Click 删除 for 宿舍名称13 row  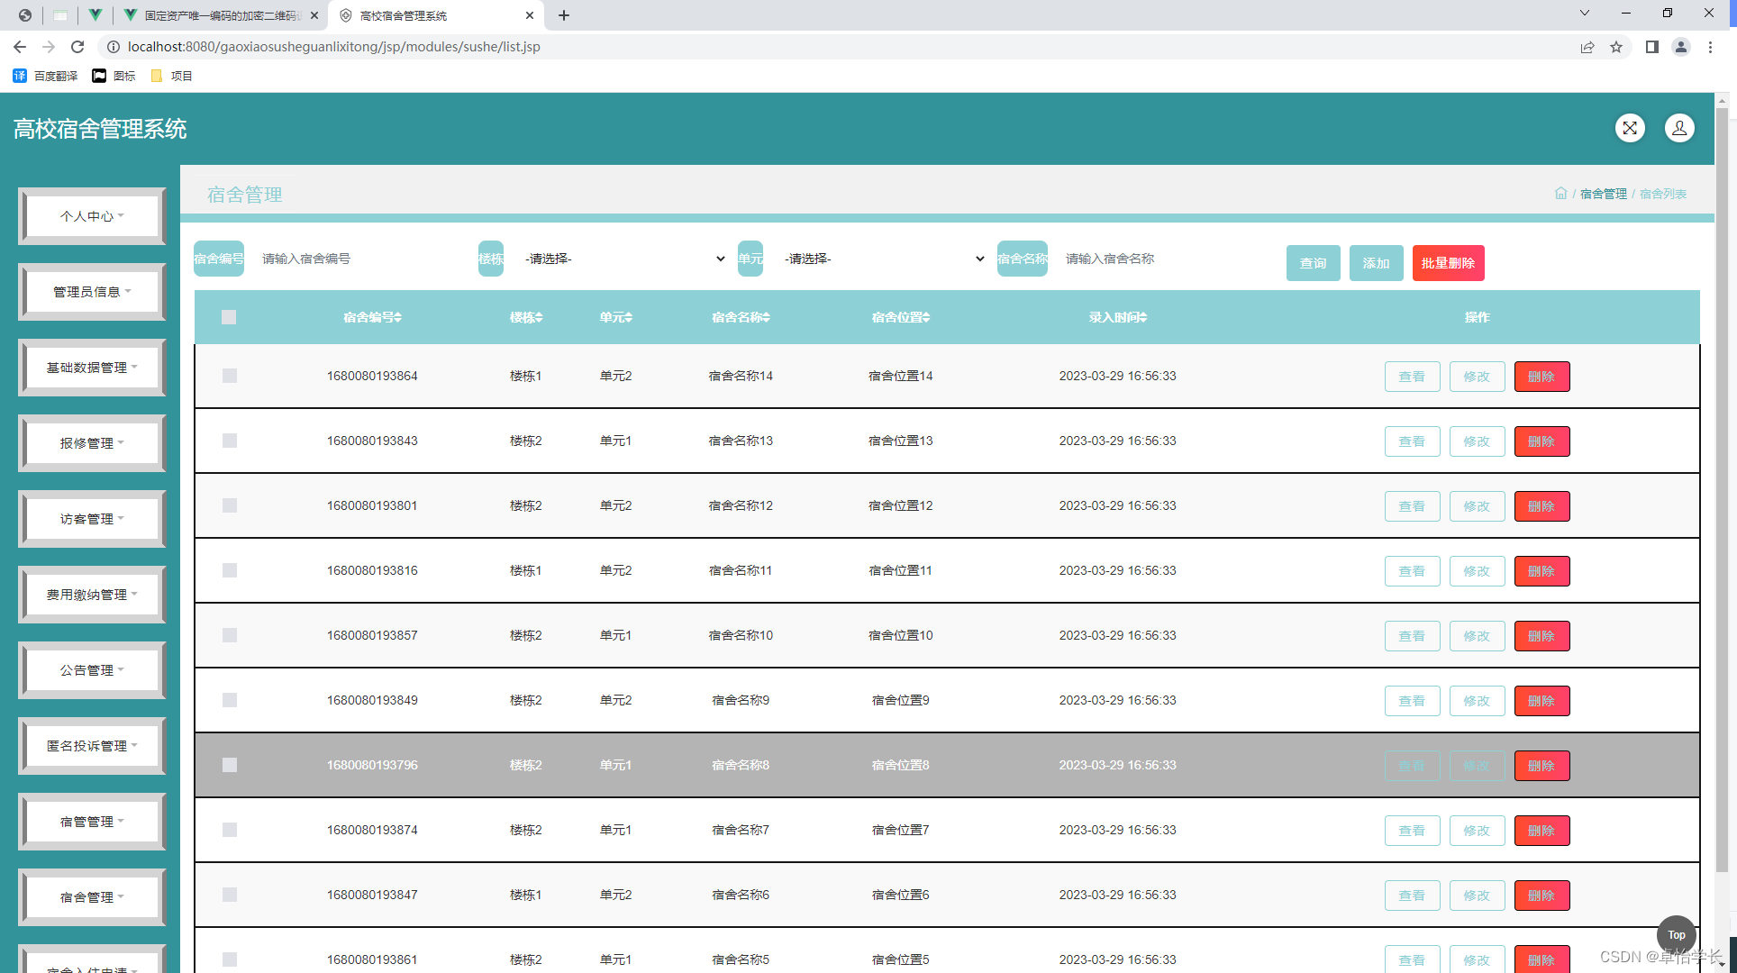[1541, 441]
